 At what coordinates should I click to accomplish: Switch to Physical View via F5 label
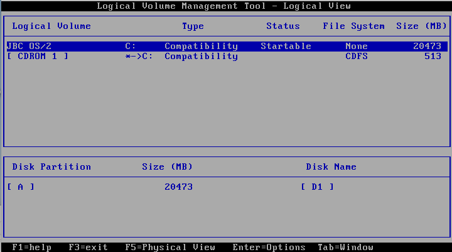pyautogui.click(x=169, y=247)
